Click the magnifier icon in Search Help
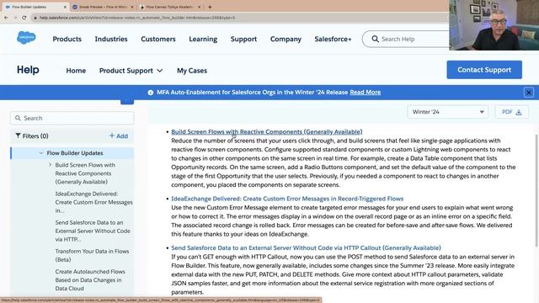The height and width of the screenshot is (303, 539). pos(375,40)
